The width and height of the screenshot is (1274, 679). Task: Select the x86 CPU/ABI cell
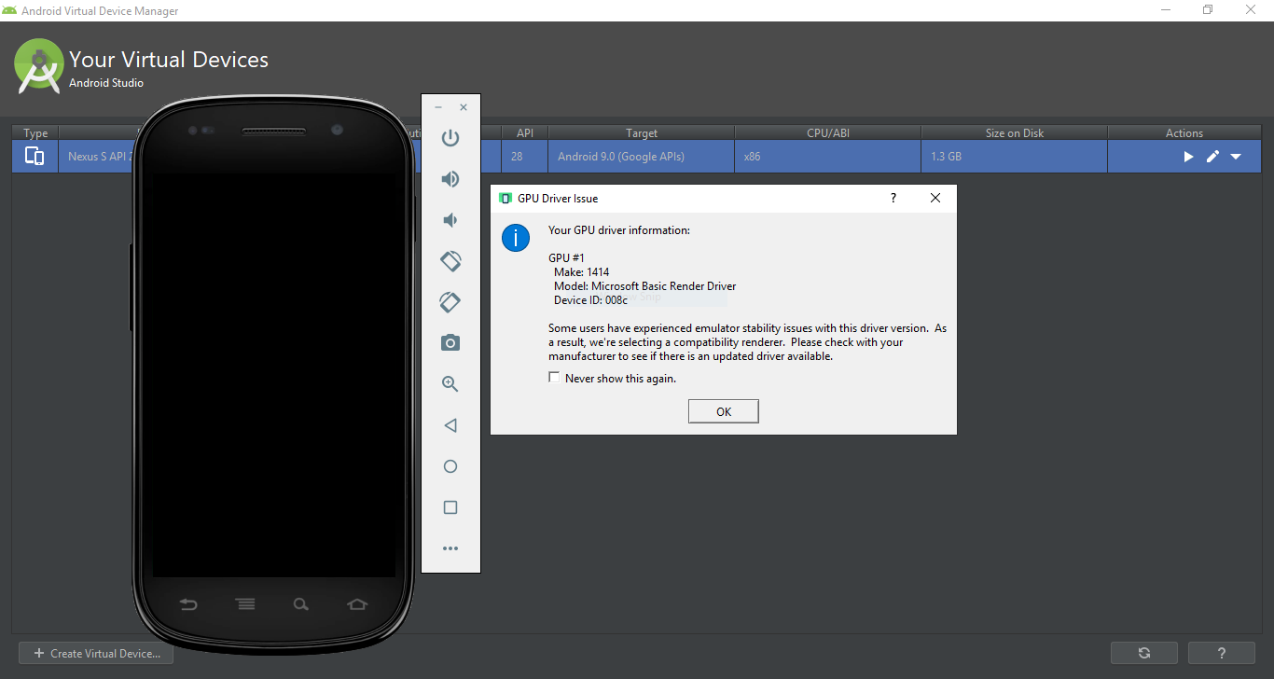828,157
